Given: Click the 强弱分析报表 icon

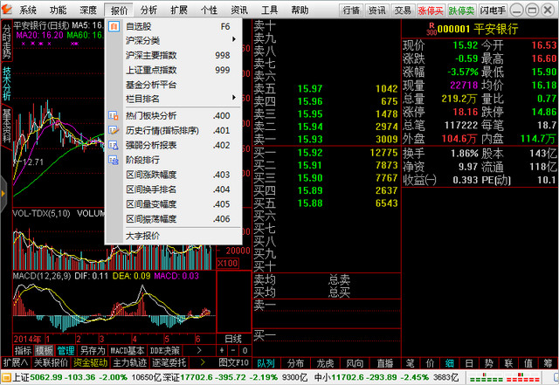Looking at the screenshot, I should coord(114,145).
